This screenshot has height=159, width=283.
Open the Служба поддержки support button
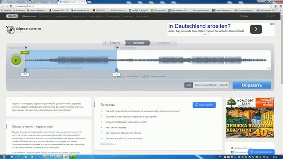pos(261,152)
